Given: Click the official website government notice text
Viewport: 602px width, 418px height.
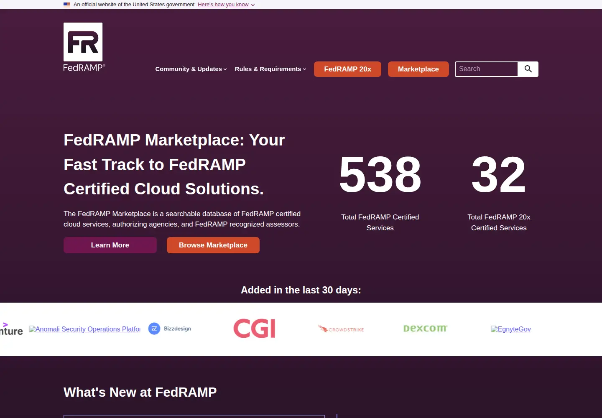Looking at the screenshot, I should tap(134, 5).
